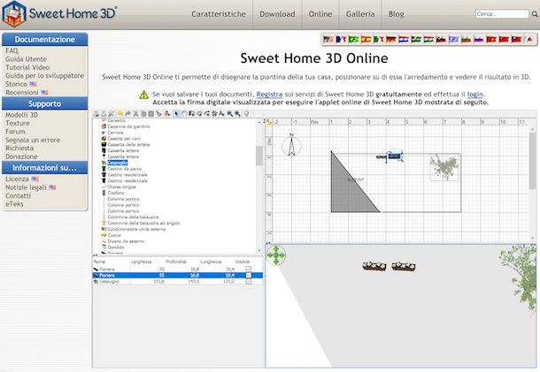Click the Sweet Home 3D logo

tap(59, 14)
